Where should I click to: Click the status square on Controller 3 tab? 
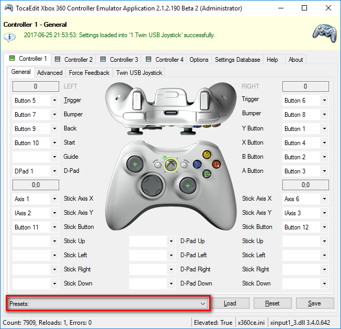pyautogui.click(x=103, y=59)
